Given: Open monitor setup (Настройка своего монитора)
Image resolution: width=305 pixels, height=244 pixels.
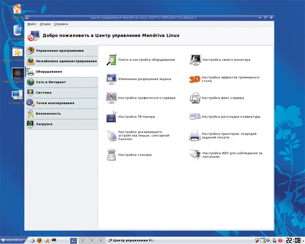Looking at the screenshot, I should 220,60.
